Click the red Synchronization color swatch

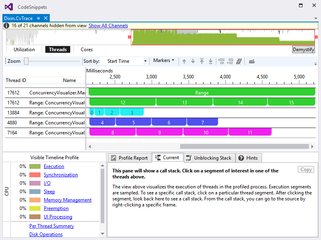35,175
